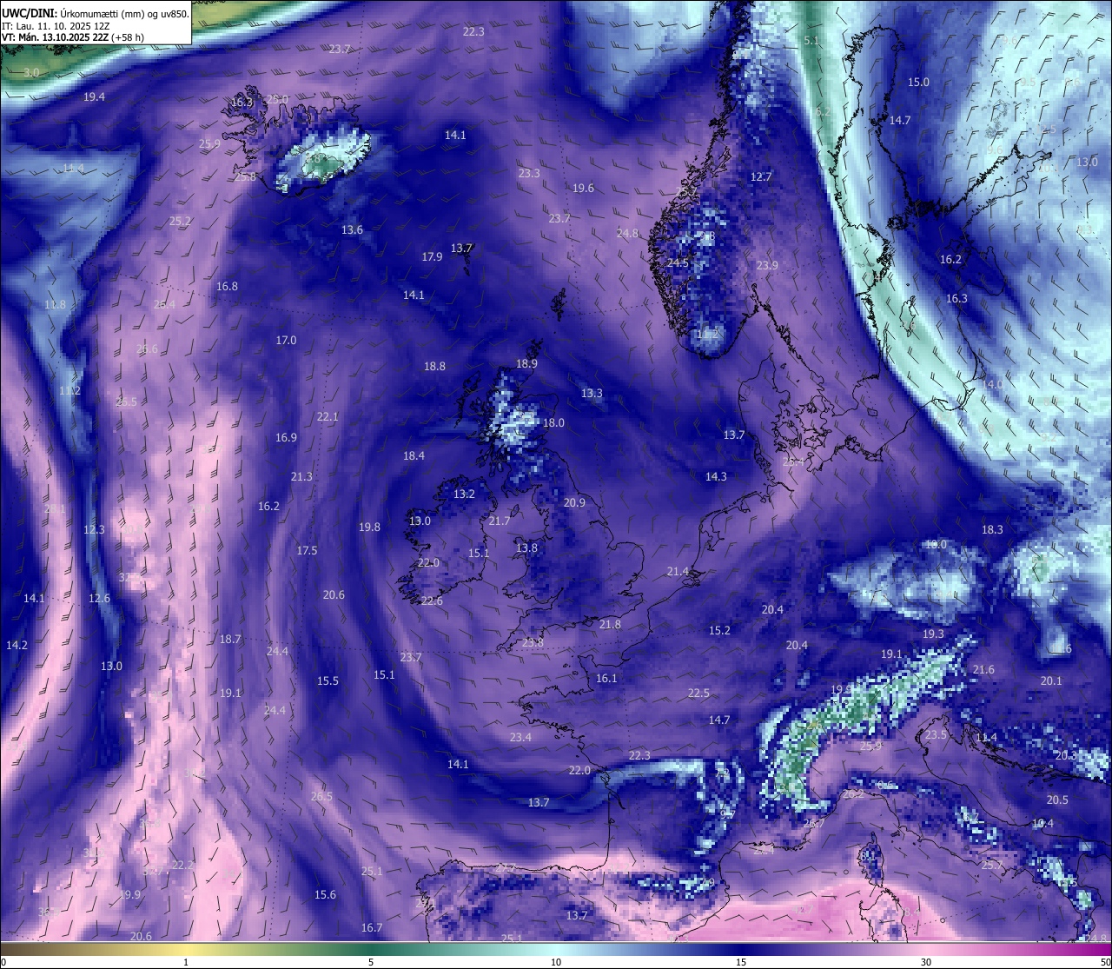Click the map value '16.8'
This screenshot has width=1112, height=969.
[227, 287]
